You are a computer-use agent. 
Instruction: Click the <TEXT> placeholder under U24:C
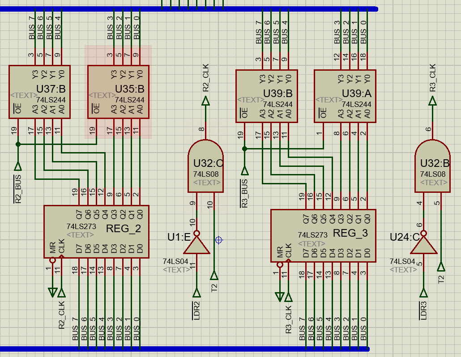pos(403,269)
